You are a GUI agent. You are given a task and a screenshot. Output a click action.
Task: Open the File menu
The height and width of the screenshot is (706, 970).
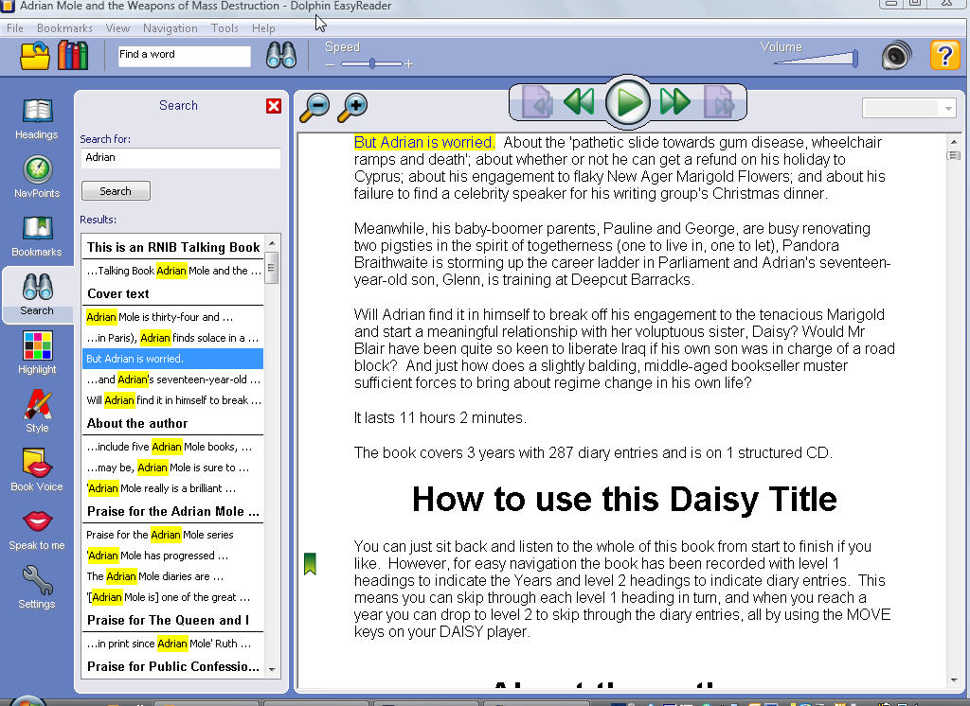[x=15, y=28]
